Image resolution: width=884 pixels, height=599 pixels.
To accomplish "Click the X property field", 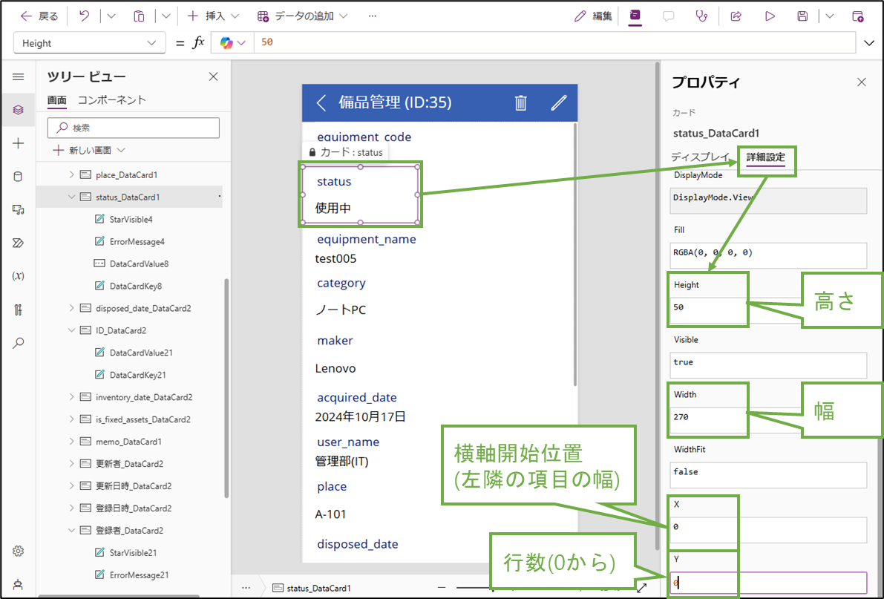I will tap(768, 530).
